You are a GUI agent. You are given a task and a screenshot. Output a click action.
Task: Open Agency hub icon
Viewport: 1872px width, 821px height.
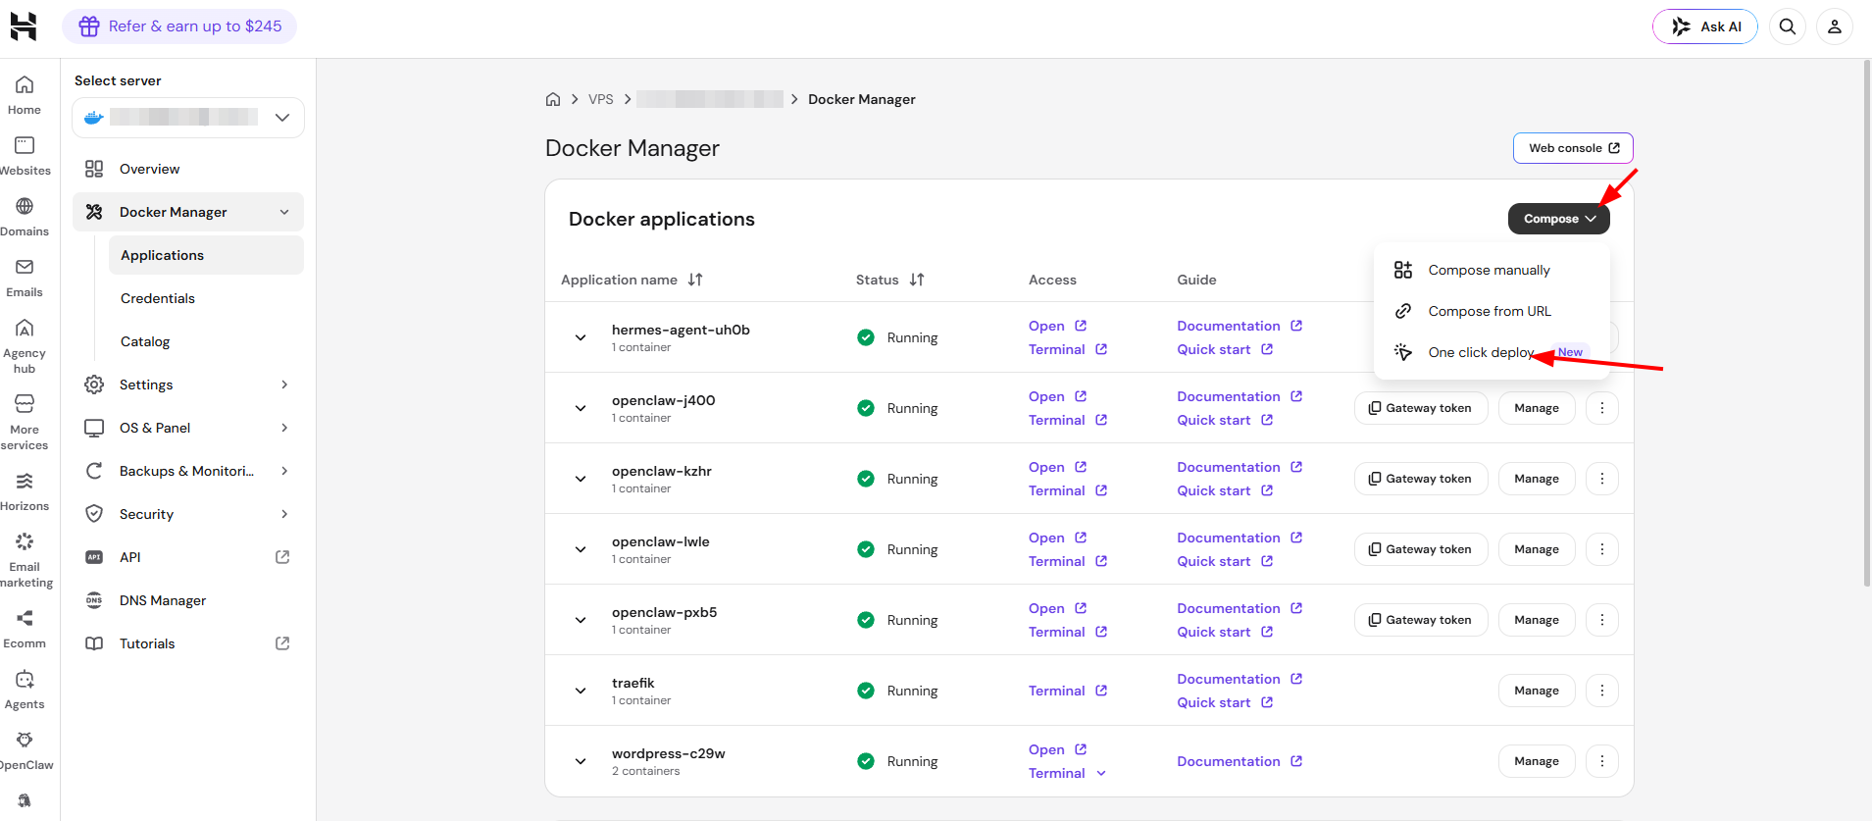pos(25,346)
